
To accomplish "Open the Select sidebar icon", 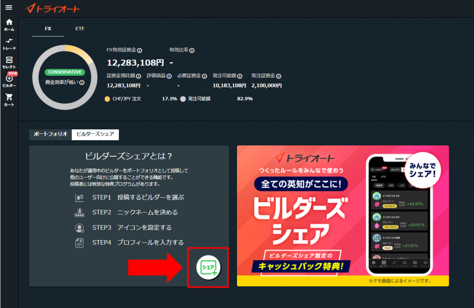I will click(x=9, y=62).
